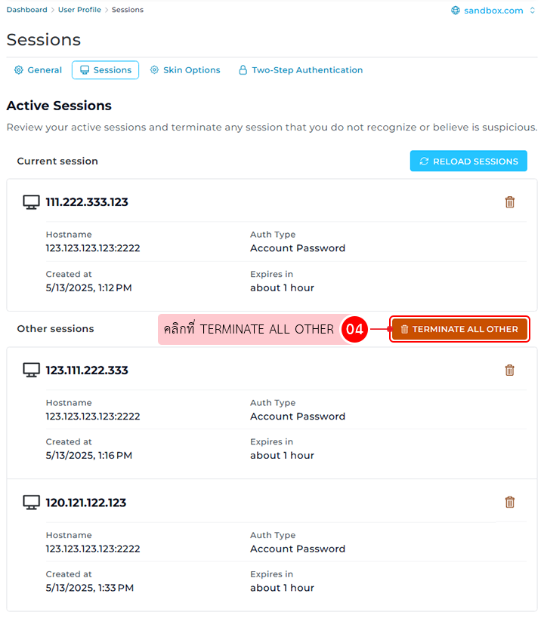The width and height of the screenshot is (544, 618).
Task: Click the monitor icon beside 120.121.122.123
Action: [x=31, y=503]
